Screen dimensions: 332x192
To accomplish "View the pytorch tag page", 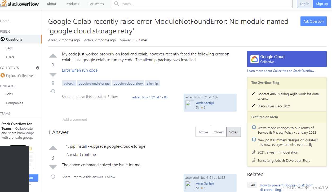I will tap(69, 83).
